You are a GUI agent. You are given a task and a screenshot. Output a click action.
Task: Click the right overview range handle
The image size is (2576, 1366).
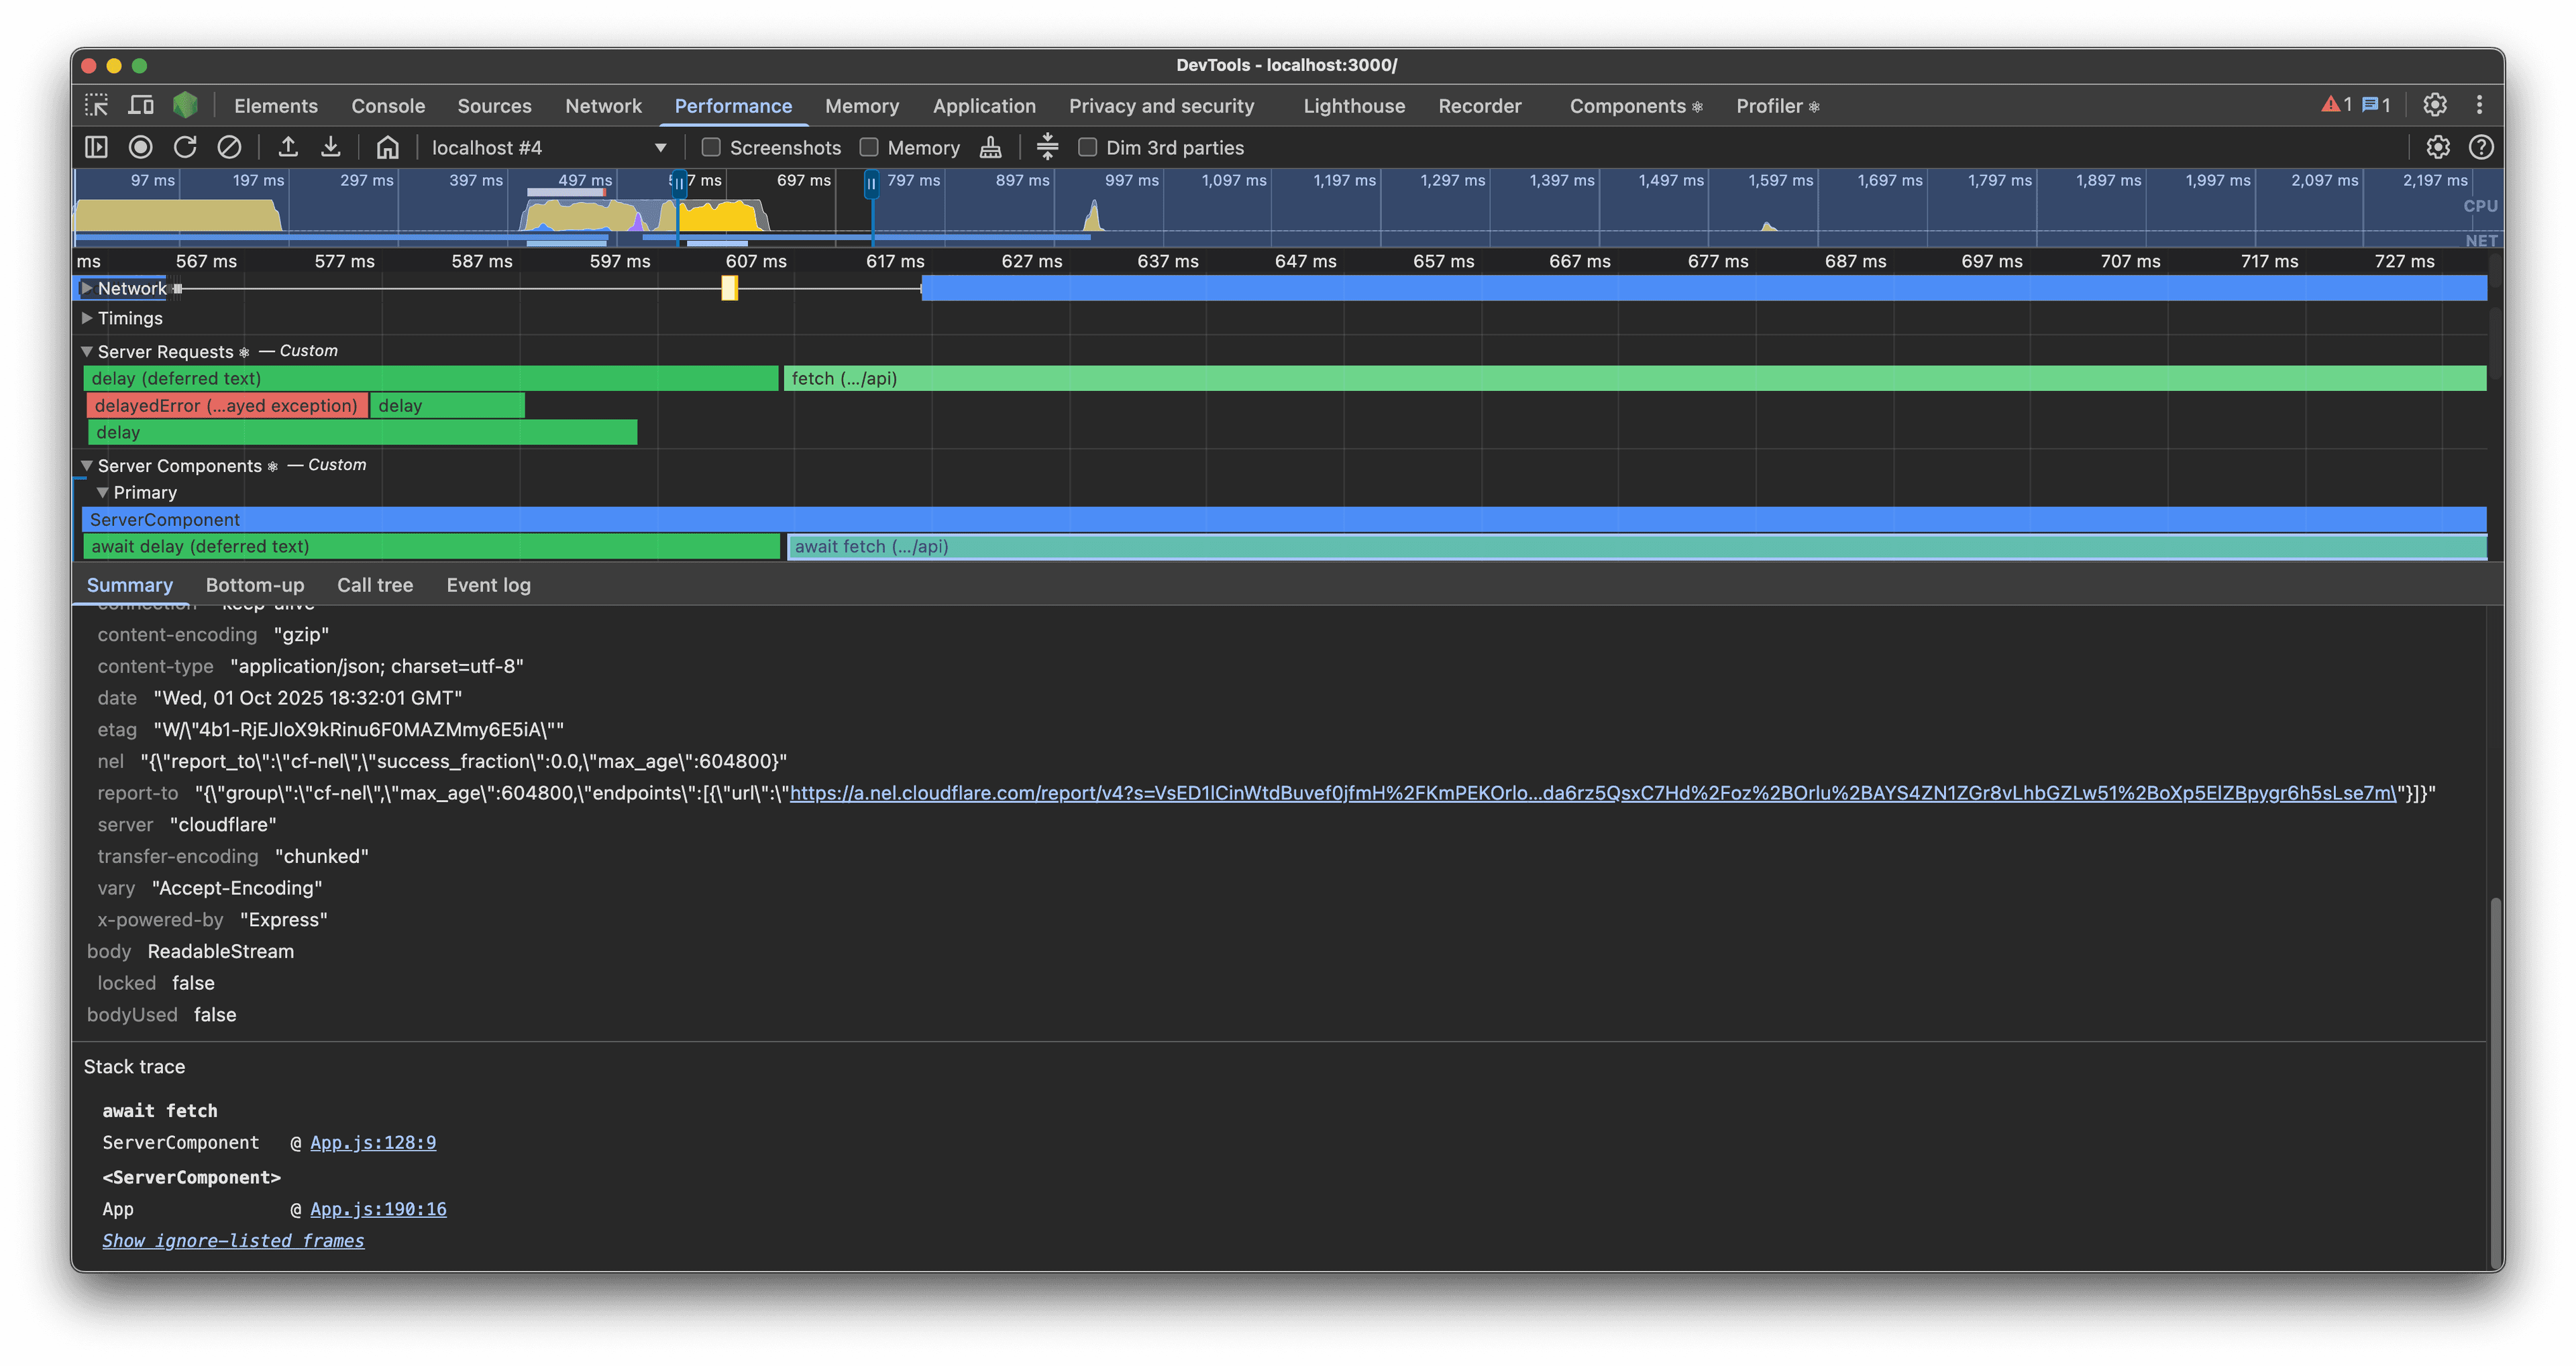pos(872,183)
